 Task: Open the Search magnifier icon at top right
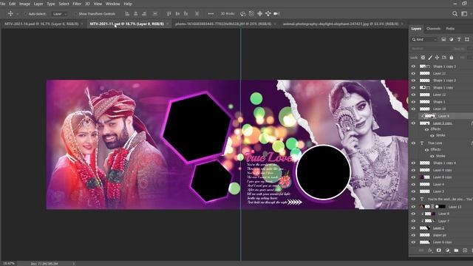455,13
